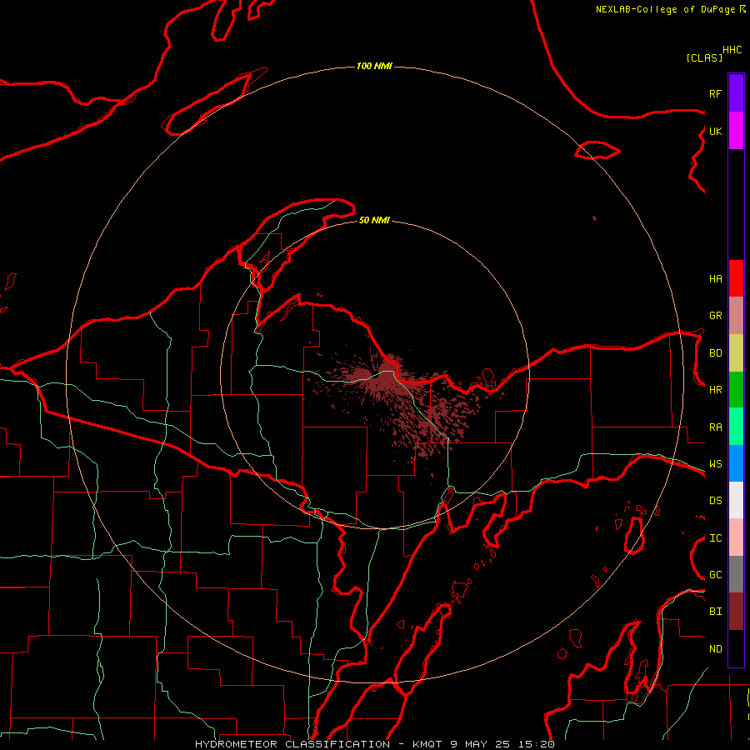Click the WS legend label
The width and height of the screenshot is (750, 750).
point(715,464)
